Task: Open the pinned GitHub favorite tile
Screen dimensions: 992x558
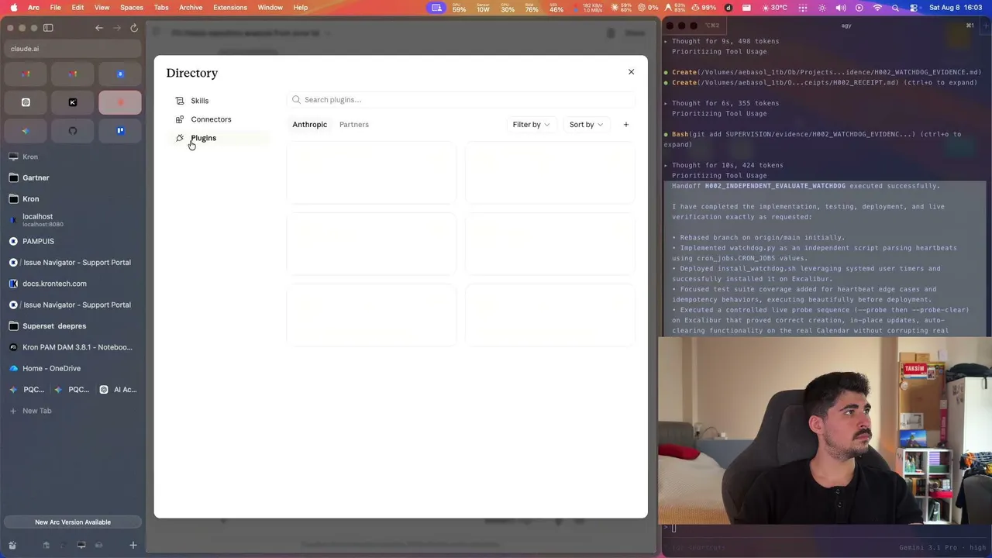Action: (x=73, y=131)
